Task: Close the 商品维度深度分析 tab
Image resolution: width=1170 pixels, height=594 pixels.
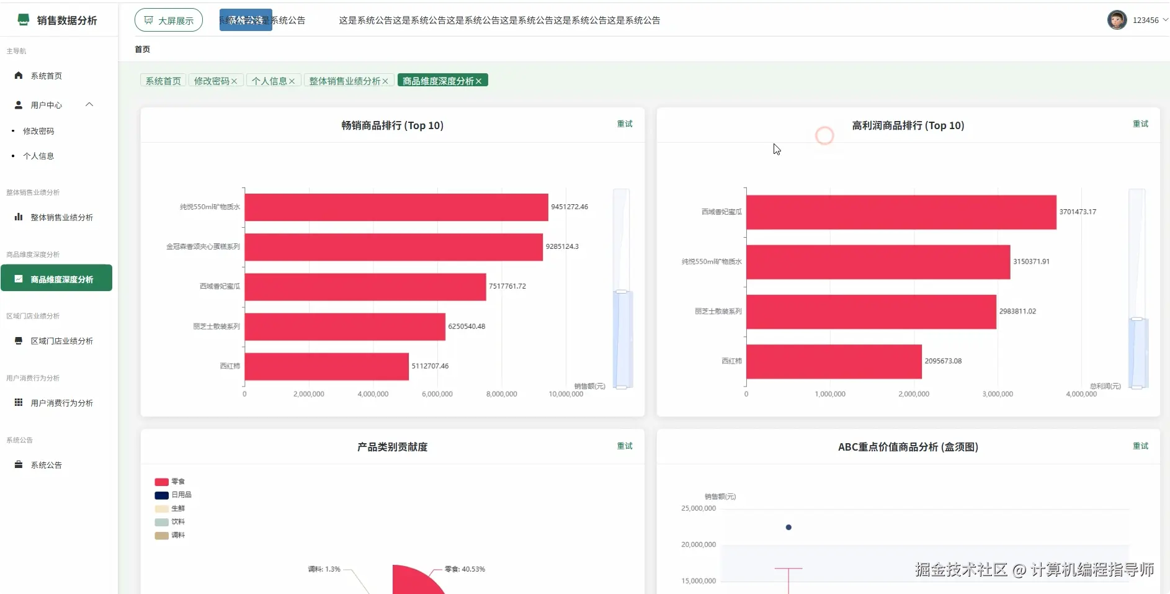Action: click(478, 81)
